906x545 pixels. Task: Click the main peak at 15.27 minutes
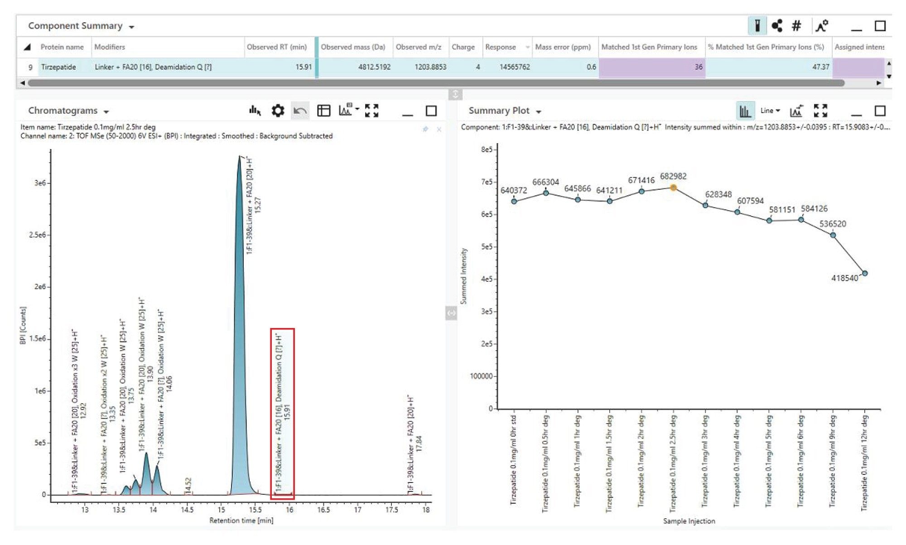point(239,326)
